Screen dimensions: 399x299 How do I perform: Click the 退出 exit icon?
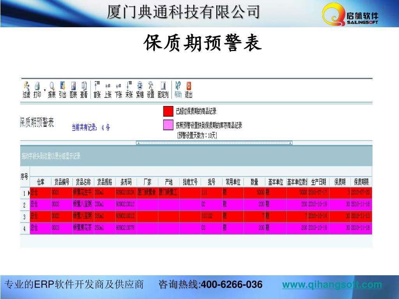(x=189, y=90)
